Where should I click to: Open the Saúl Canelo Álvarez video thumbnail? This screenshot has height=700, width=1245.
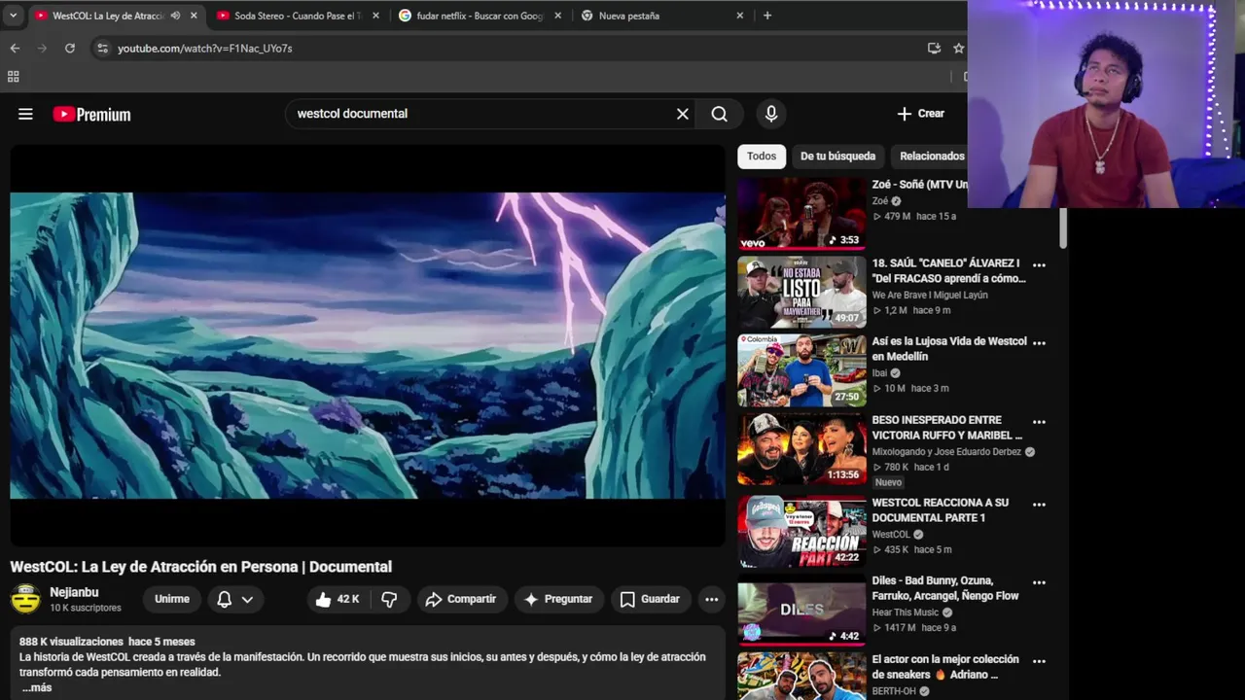[801, 293]
